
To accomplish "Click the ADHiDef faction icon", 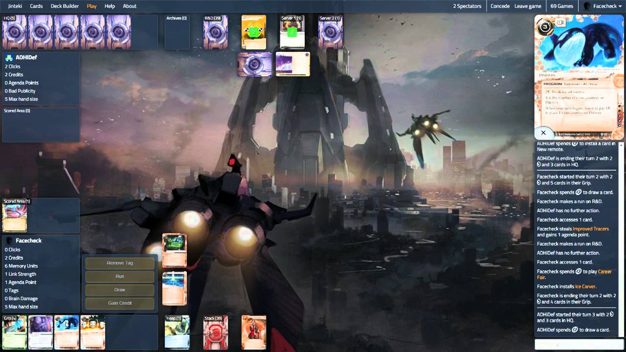I will pos(9,58).
